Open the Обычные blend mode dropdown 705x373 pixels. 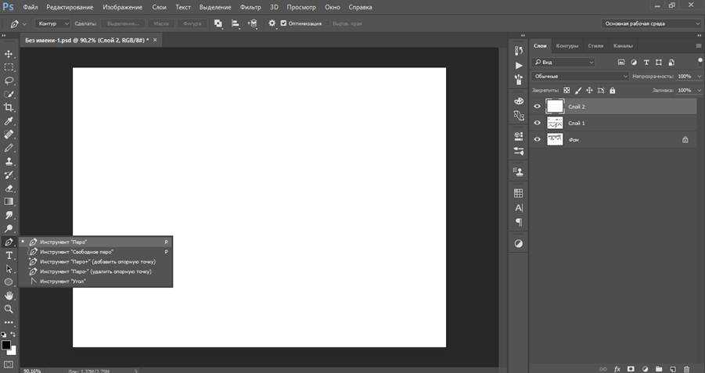[580, 76]
